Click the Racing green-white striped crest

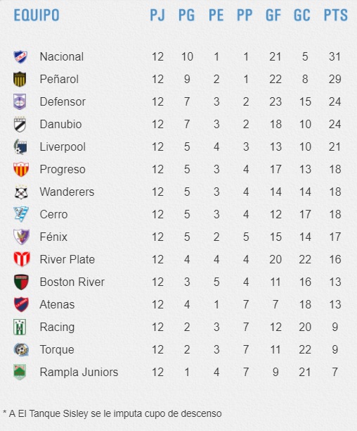20,327
